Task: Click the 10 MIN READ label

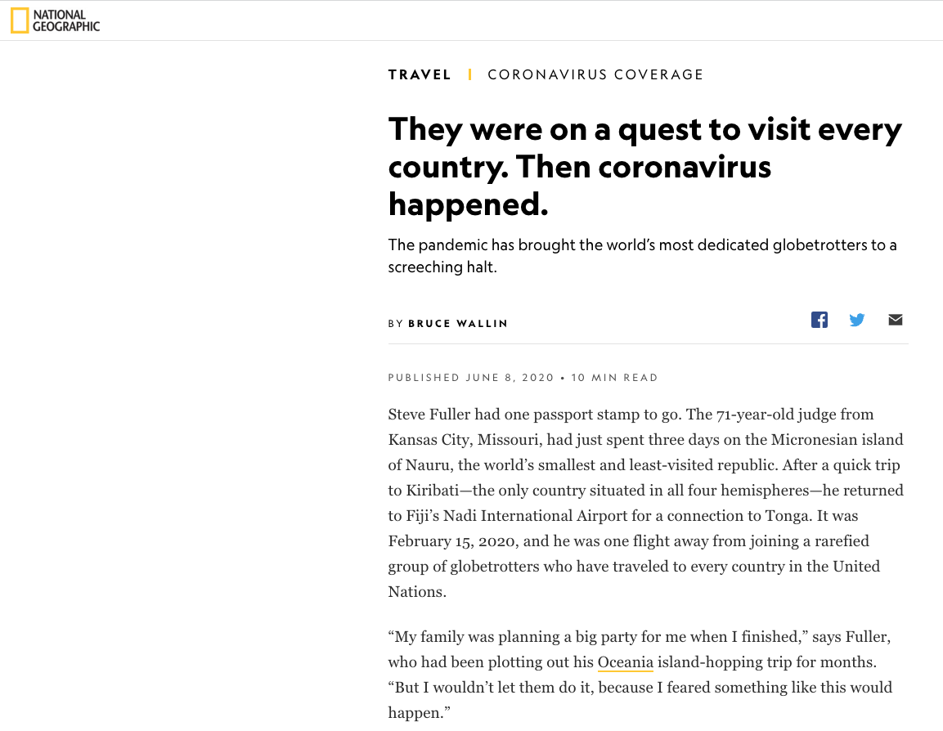Action: pyautogui.click(x=615, y=378)
